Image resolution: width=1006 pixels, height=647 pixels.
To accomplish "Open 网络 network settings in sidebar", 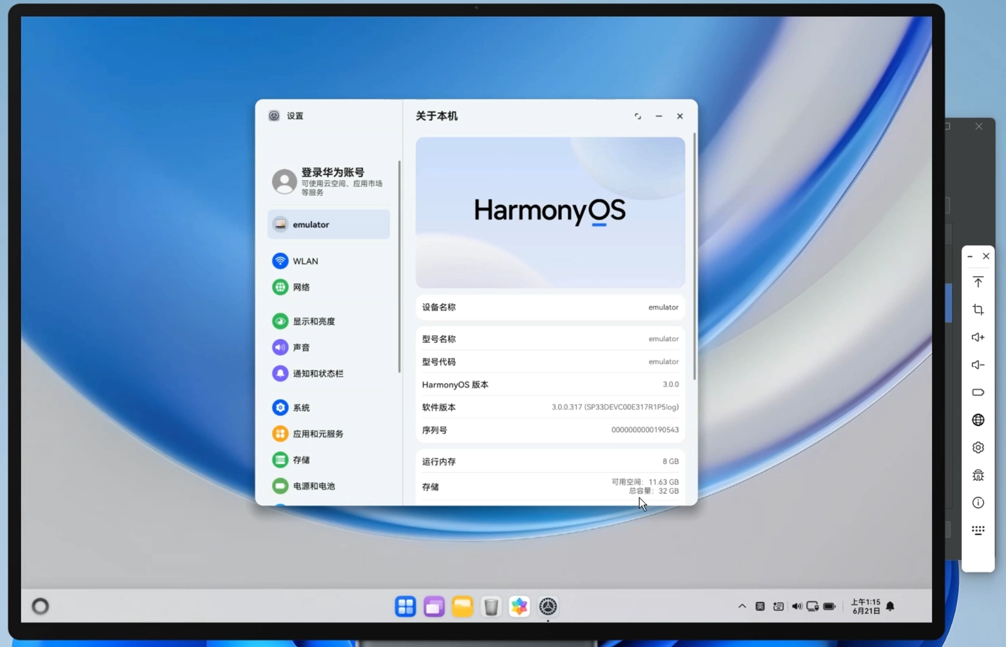I will [x=329, y=287].
